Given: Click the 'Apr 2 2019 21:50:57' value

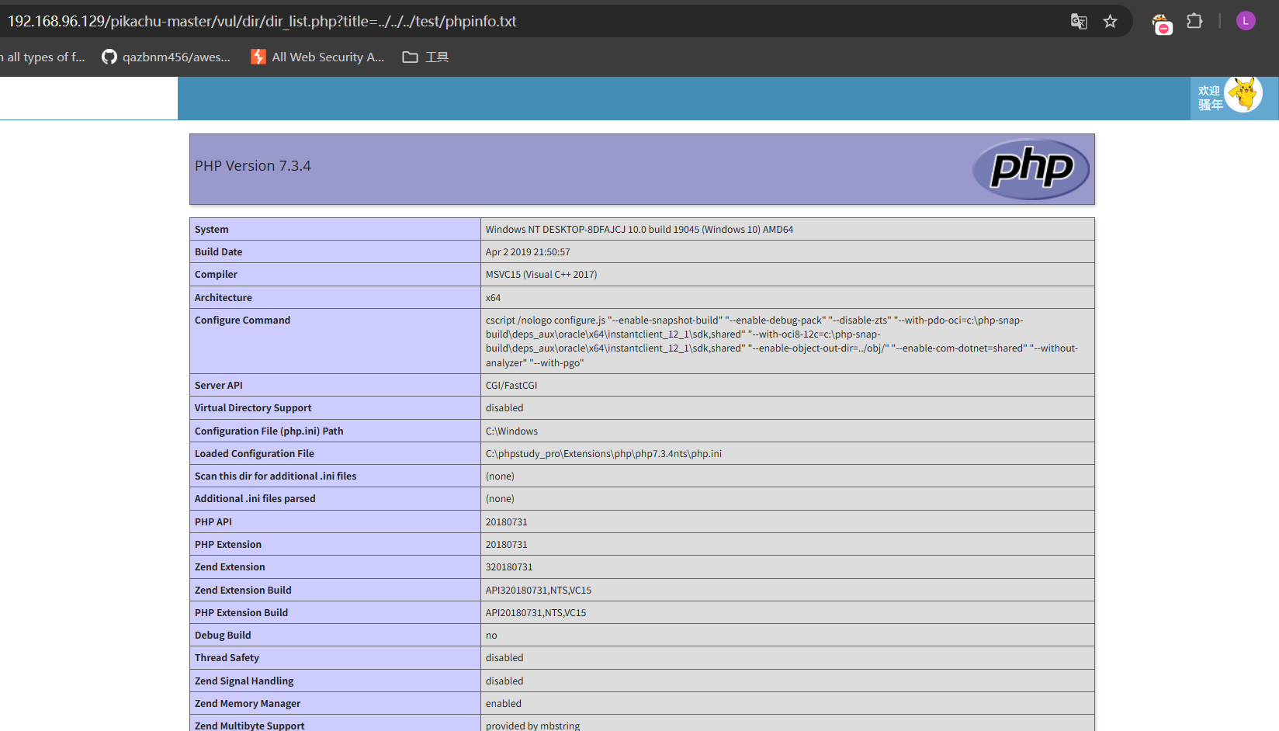Looking at the screenshot, I should point(528,252).
